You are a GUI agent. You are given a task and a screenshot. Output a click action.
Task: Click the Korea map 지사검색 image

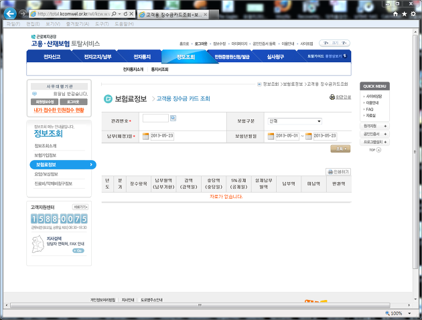[38, 244]
